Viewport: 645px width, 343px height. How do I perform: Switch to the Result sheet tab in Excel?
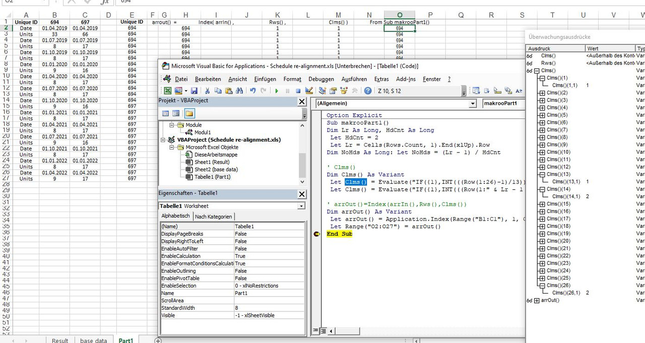[60, 340]
